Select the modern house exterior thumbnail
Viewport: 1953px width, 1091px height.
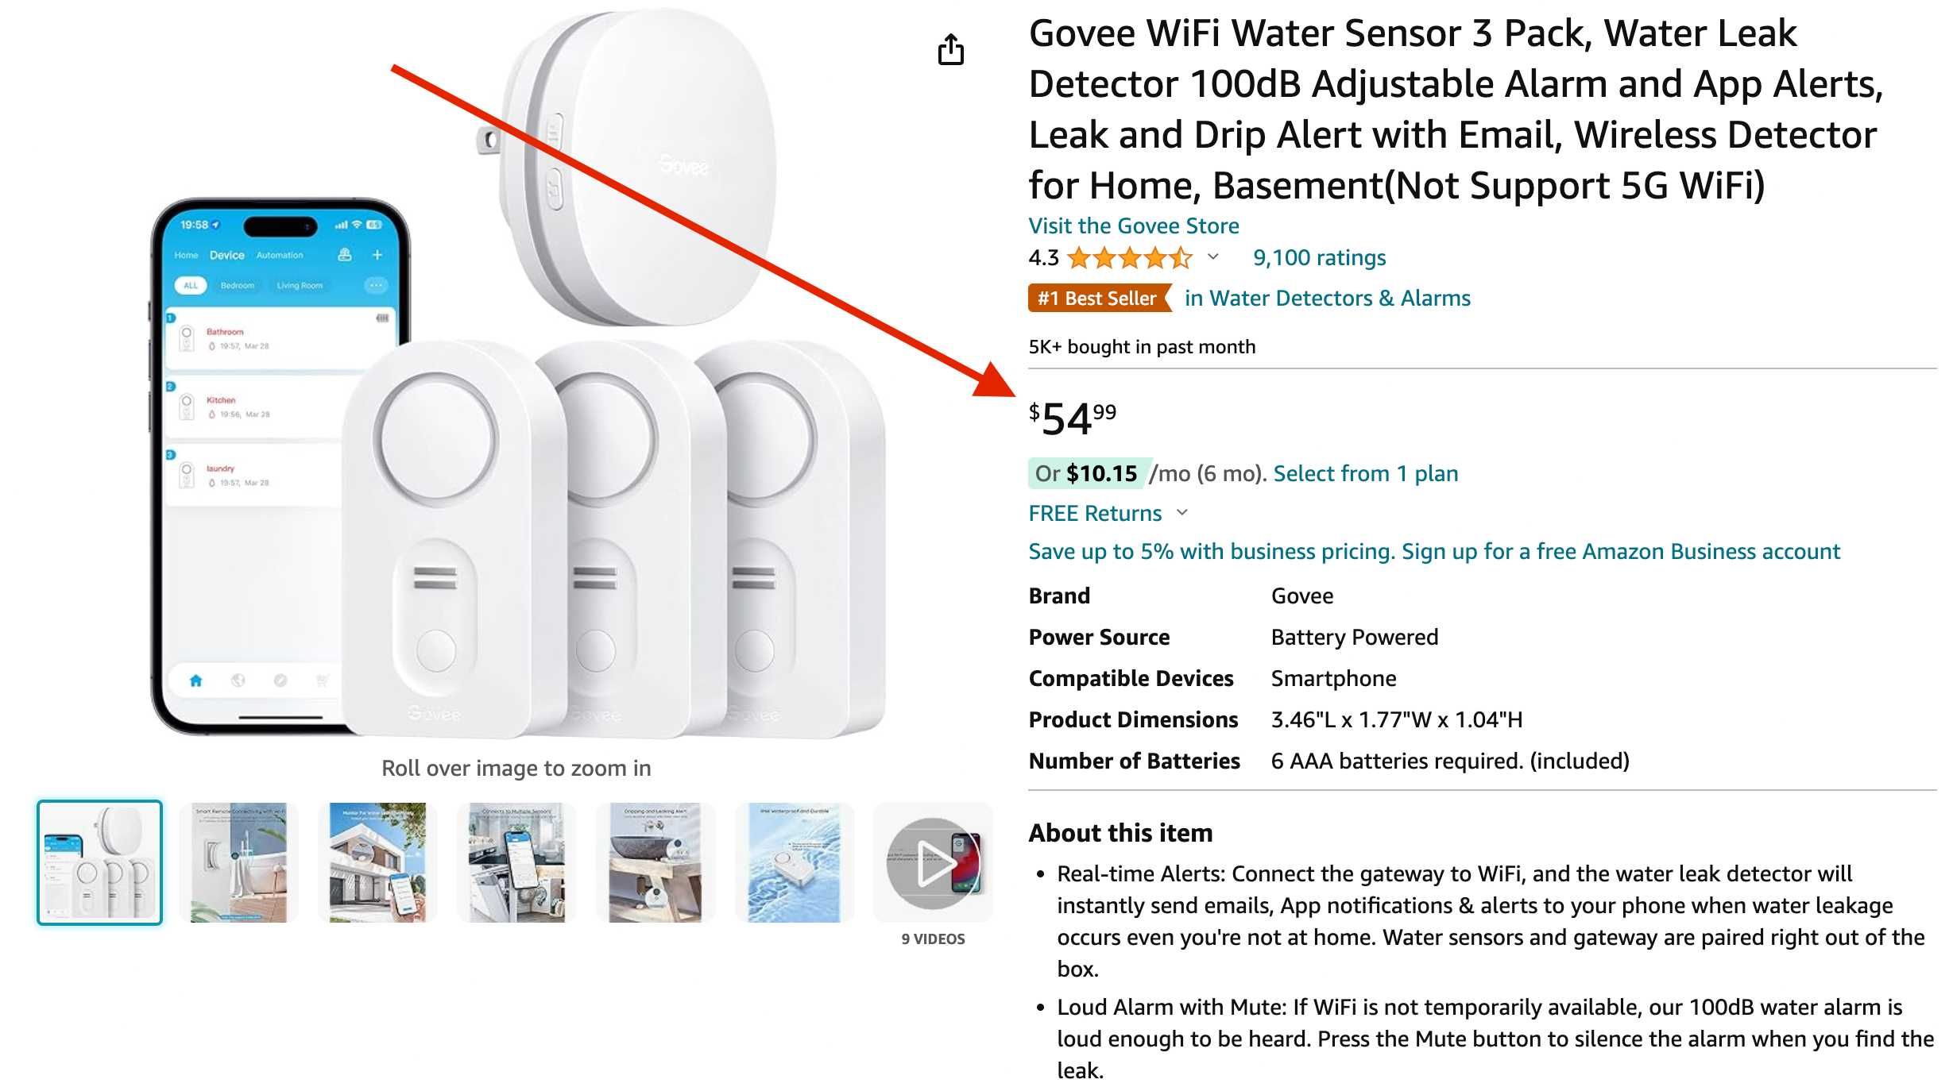pyautogui.click(x=377, y=862)
